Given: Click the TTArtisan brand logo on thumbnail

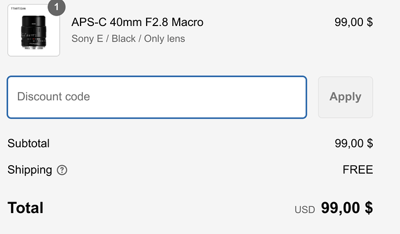Looking at the screenshot, I should [19, 9].
